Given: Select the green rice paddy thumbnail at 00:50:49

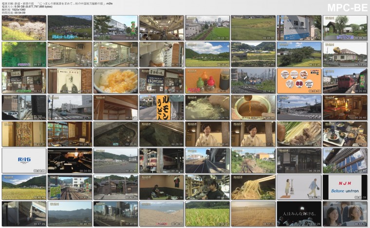Looking at the screenshot, I should tap(207, 214).
